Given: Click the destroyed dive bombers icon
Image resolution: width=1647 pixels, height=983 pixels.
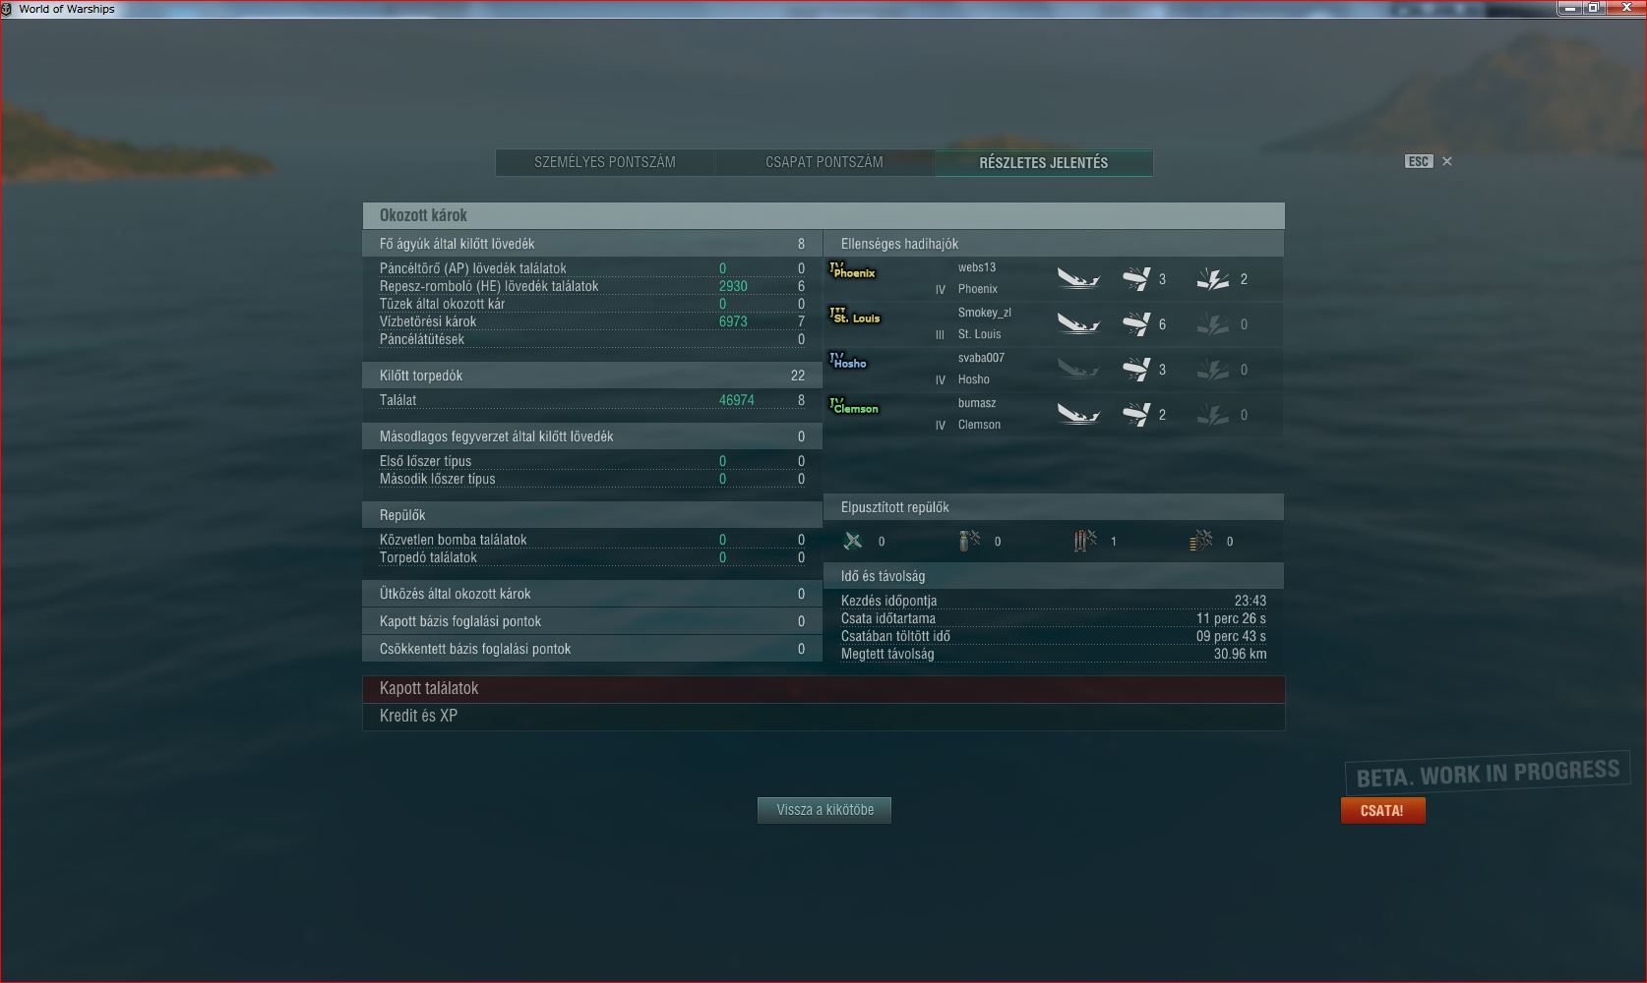Looking at the screenshot, I should click(969, 541).
